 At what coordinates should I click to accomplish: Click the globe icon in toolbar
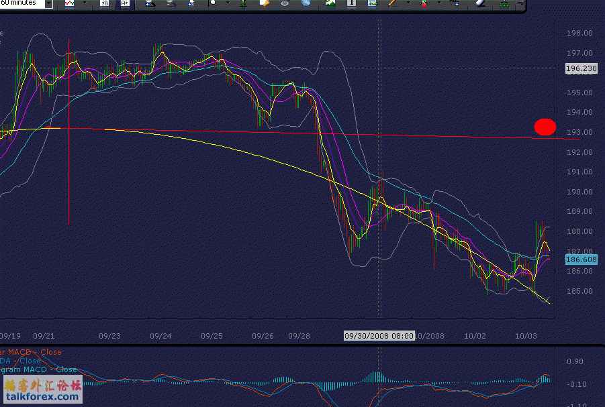click(x=306, y=3)
